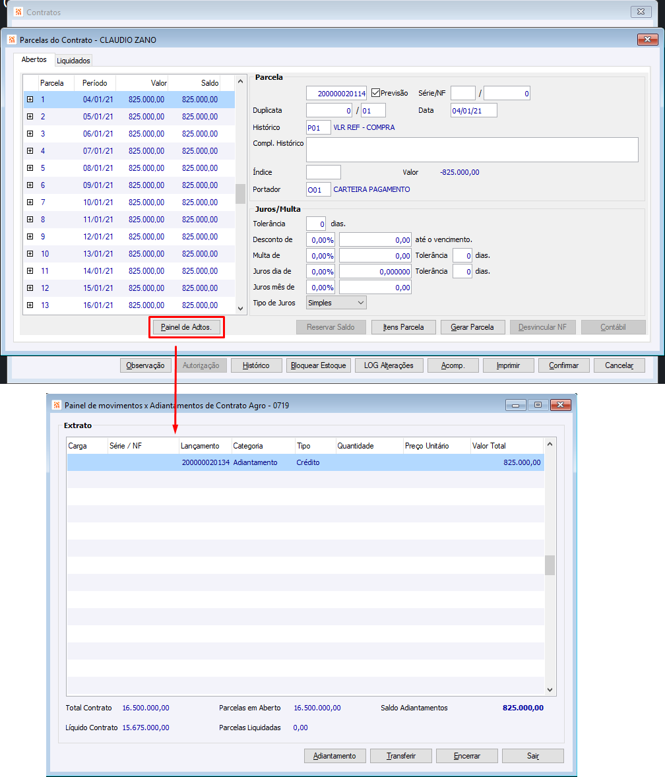Image resolution: width=665 pixels, height=777 pixels.
Task: Close the Parcelas do Contrato window
Action: click(x=647, y=39)
